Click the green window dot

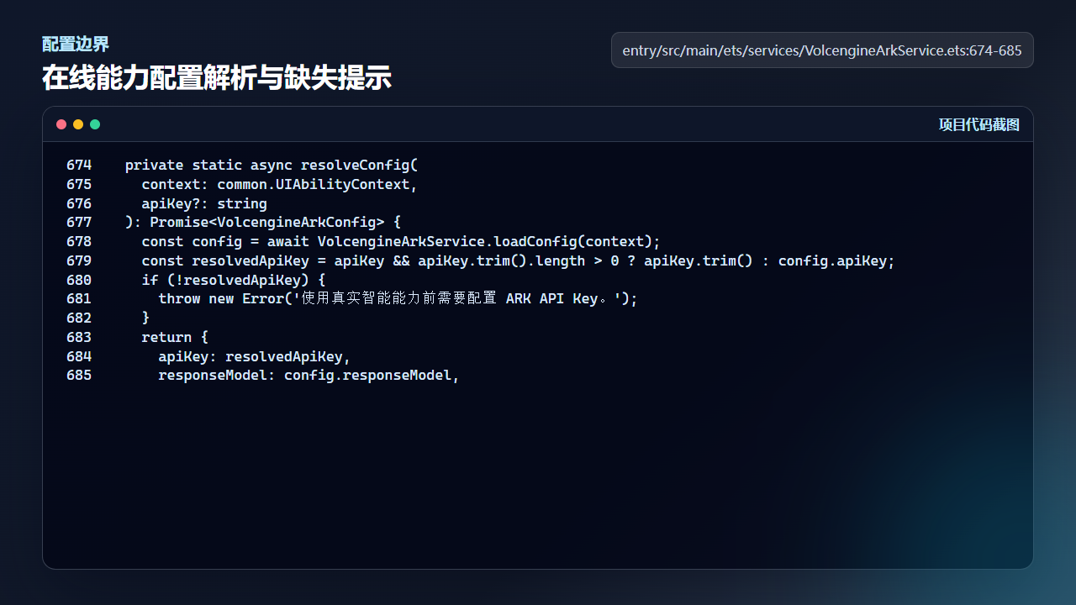tap(95, 124)
